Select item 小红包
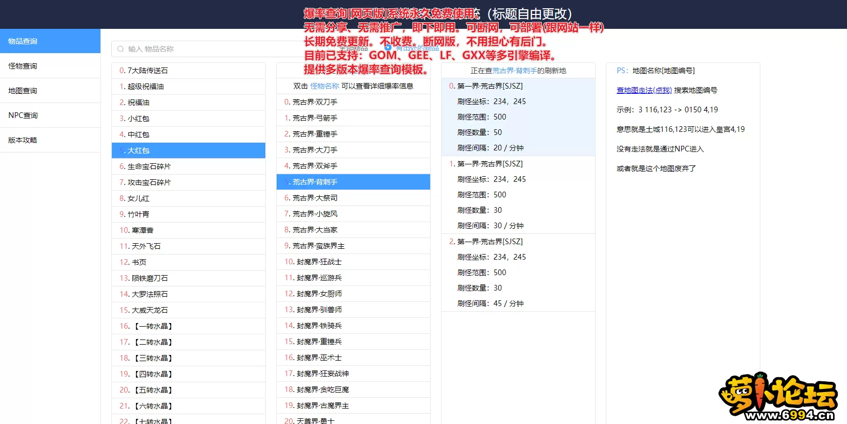Image resolution: width=847 pixels, height=424 pixels. tap(189, 118)
